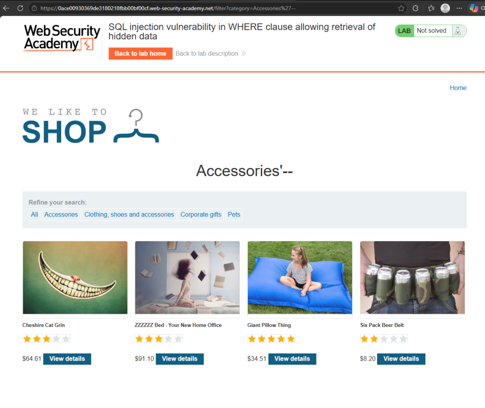This screenshot has width=485, height=408.
Task: Open the Home link
Action: 458,88
